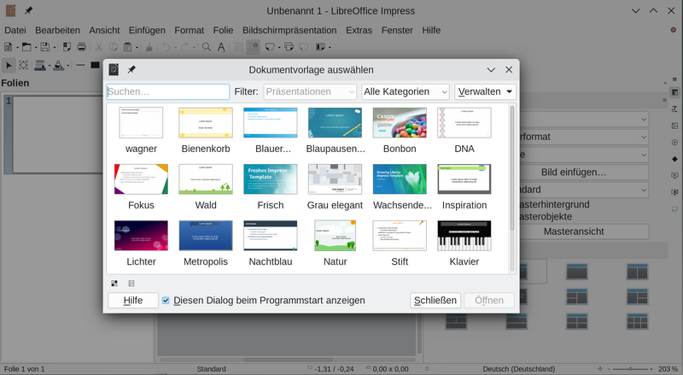The height and width of the screenshot is (375, 683).
Task: Open the sidebar Styles deck icon
Action: [x=674, y=109]
